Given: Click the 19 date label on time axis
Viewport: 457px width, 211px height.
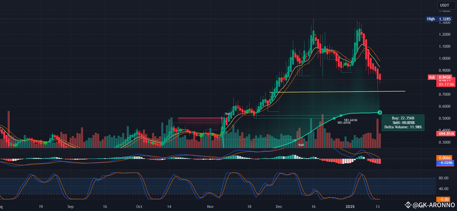Looking at the screenshot, I should click(41, 207).
